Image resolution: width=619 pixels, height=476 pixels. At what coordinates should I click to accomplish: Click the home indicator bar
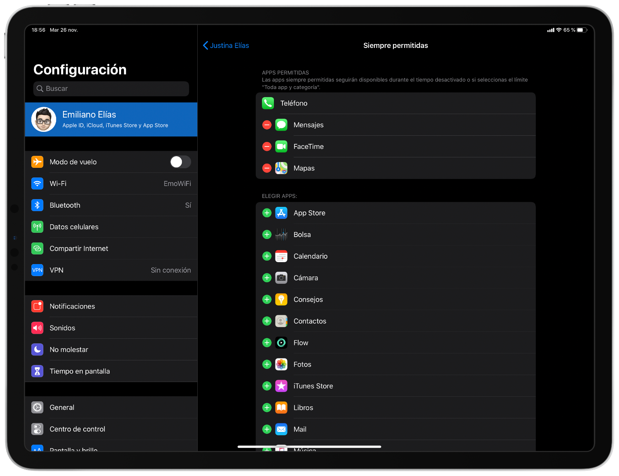pyautogui.click(x=309, y=447)
